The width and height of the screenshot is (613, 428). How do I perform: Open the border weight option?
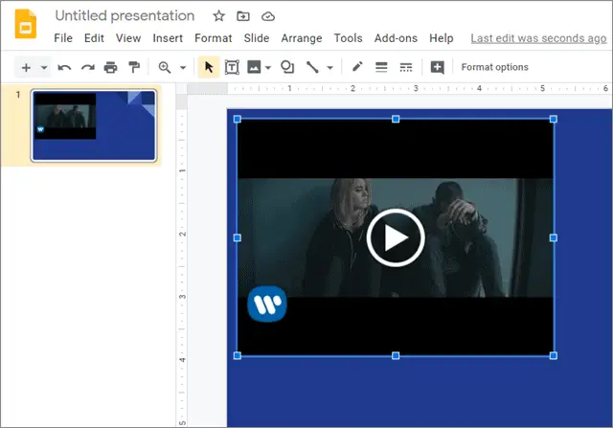pos(381,67)
